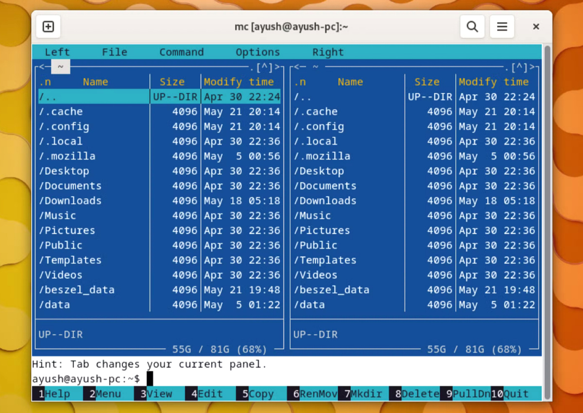This screenshot has height=413, width=583.
Task: Sort right panel by Size column header
Action: tap(427, 82)
